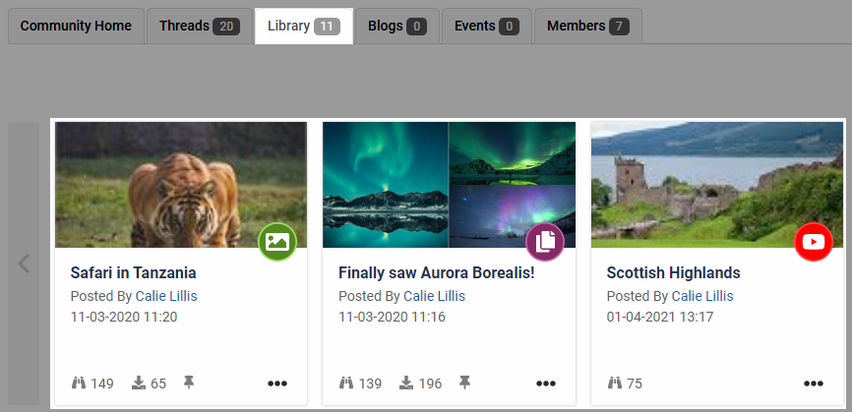
Task: Click download icon showing 196 downloads
Action: click(x=406, y=383)
